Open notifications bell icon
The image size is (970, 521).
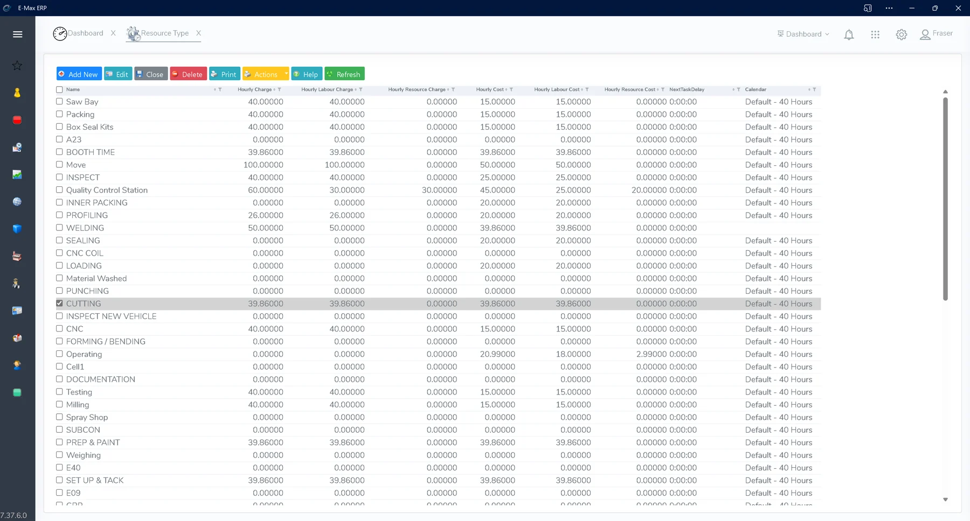click(849, 35)
